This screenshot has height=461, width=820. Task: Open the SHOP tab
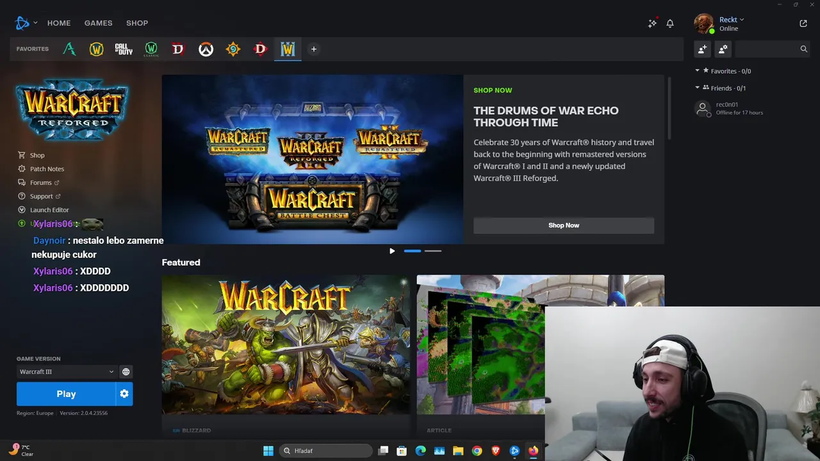[x=137, y=23]
